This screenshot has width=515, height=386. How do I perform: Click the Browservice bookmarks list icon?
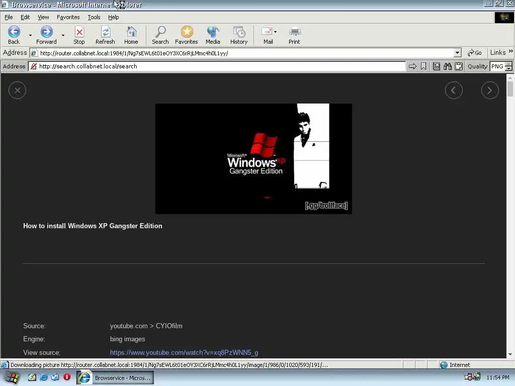point(437,67)
